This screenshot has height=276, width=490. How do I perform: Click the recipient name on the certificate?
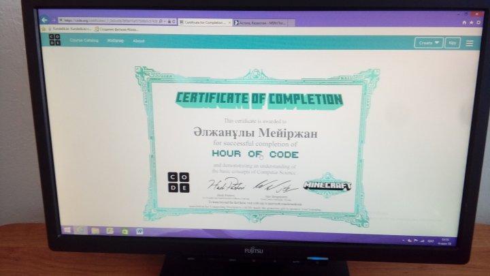[255, 133]
